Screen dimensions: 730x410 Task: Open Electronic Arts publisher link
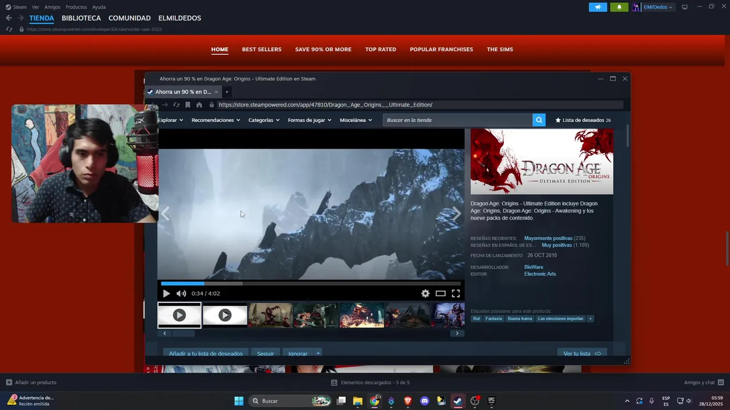point(540,274)
